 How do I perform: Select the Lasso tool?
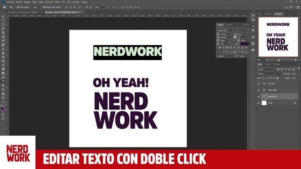pos(3,24)
